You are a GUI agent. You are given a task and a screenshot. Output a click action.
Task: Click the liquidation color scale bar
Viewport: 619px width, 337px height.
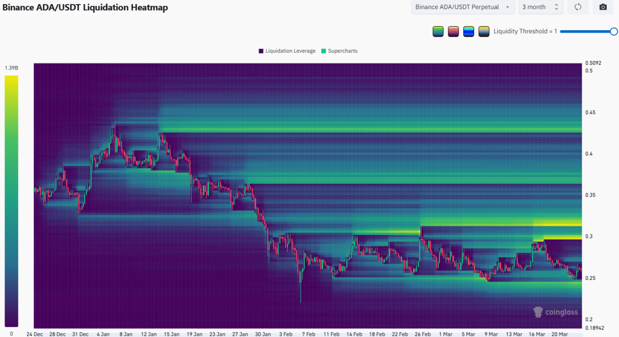(x=11, y=200)
